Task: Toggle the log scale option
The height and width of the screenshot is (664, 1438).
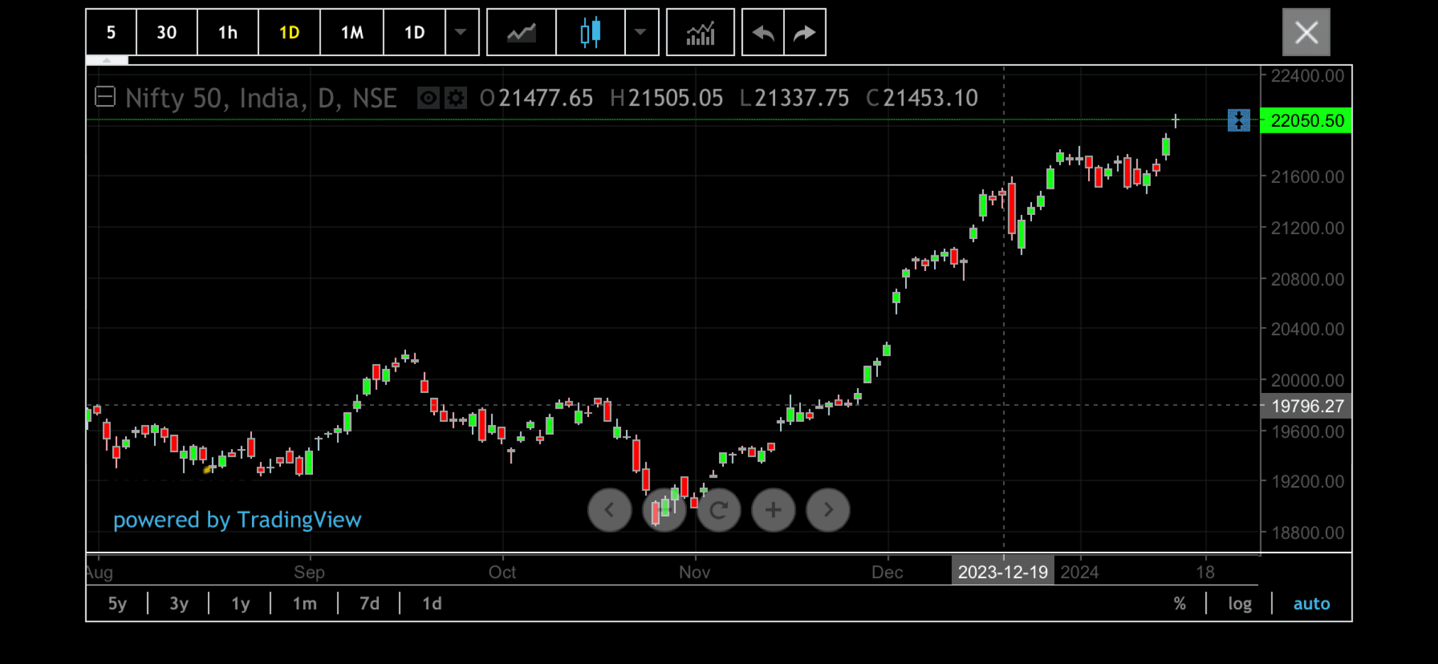Action: tap(1239, 604)
